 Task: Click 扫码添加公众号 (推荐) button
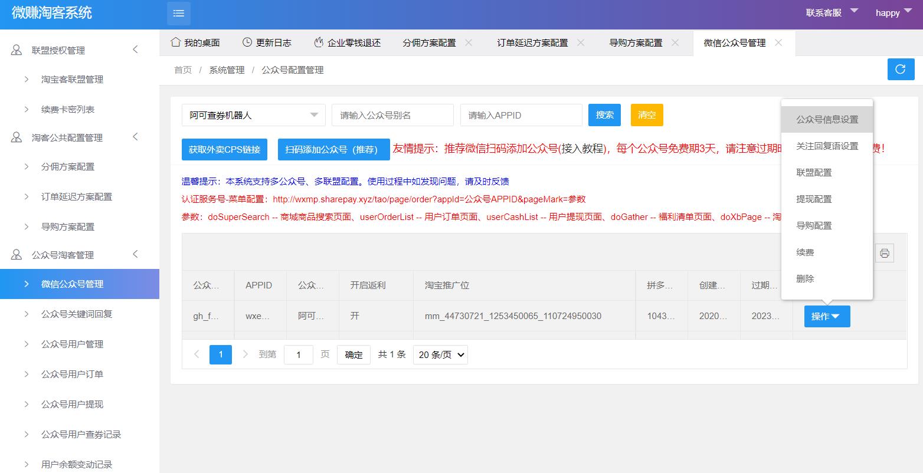click(x=334, y=150)
